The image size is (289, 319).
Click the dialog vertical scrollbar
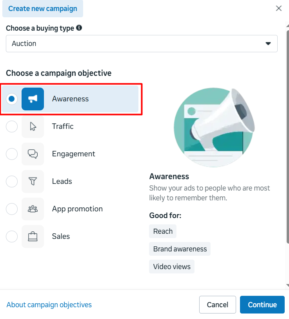(x=287, y=137)
